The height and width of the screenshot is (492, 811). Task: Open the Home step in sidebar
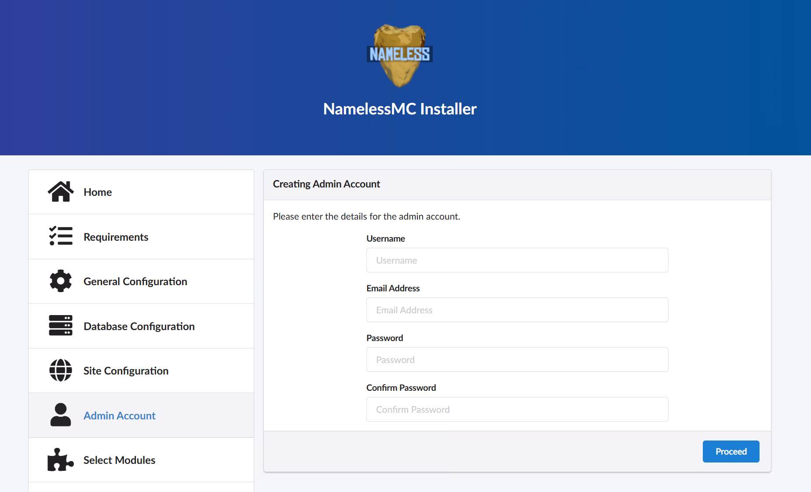coord(98,192)
